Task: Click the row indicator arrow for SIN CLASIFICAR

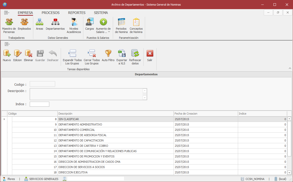Action: tap(4, 119)
